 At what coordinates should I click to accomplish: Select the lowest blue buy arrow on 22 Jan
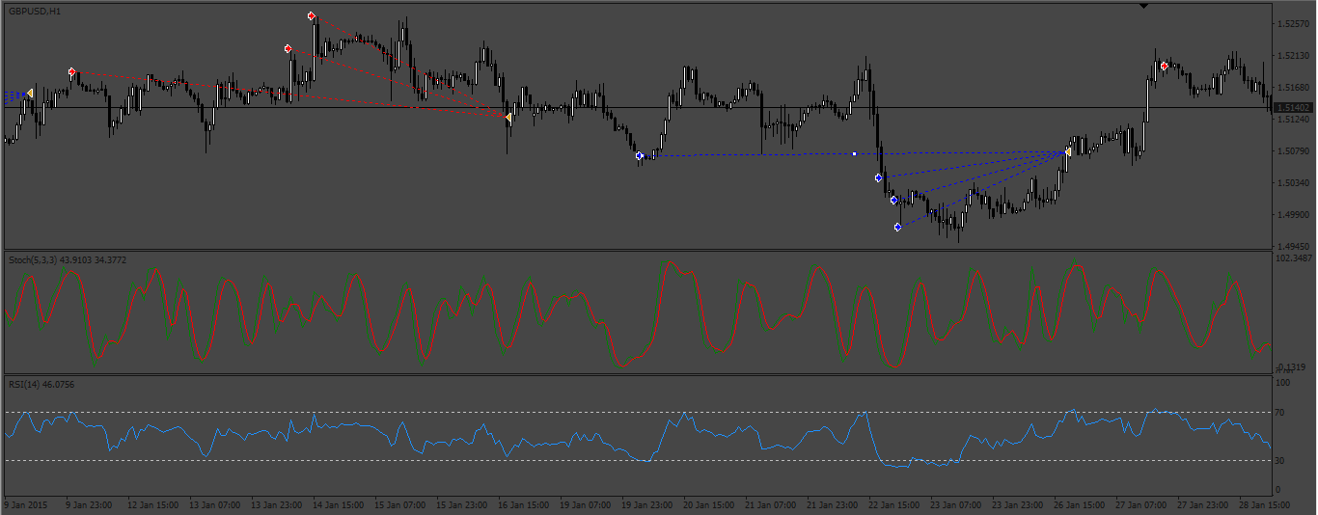[x=897, y=227]
